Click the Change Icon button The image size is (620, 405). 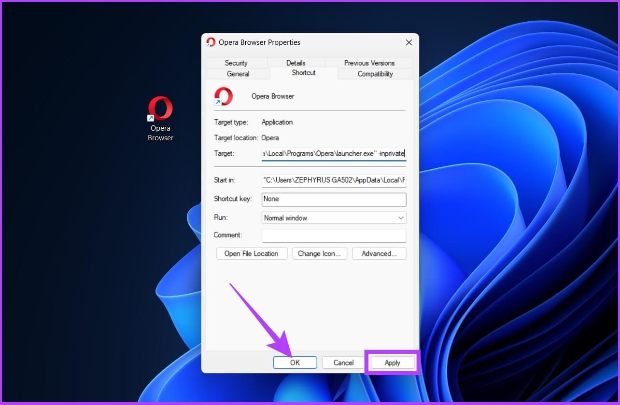click(x=320, y=254)
